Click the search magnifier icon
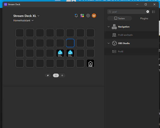Image resolution: width=160 pixels, height=128 pixels. (x=110, y=12)
